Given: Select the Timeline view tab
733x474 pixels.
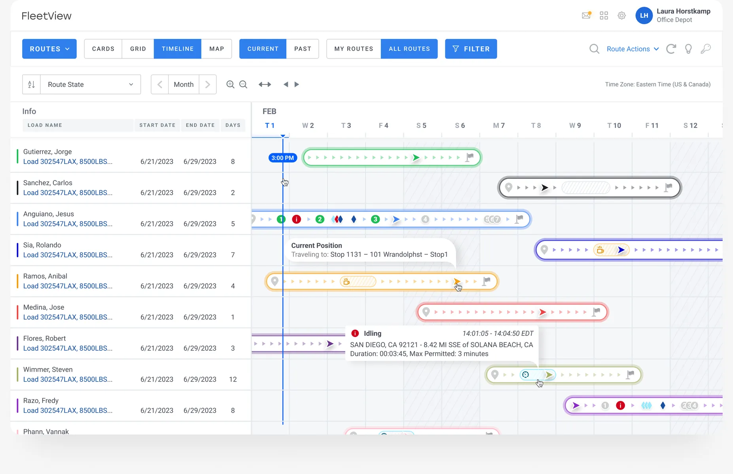Looking at the screenshot, I should (x=178, y=49).
